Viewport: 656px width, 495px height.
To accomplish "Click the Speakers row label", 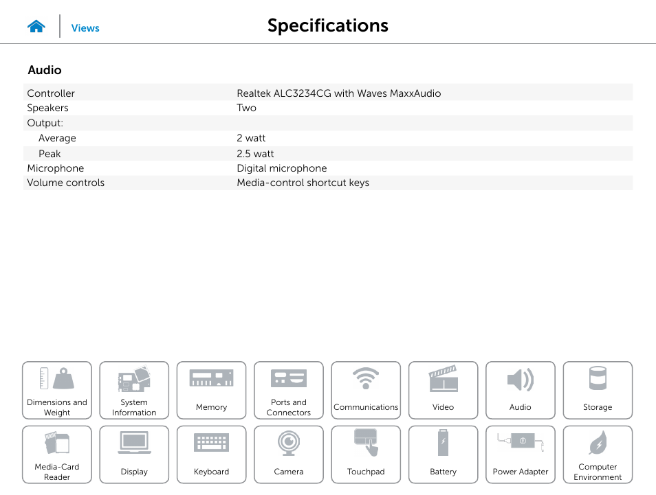I will 47,108.
